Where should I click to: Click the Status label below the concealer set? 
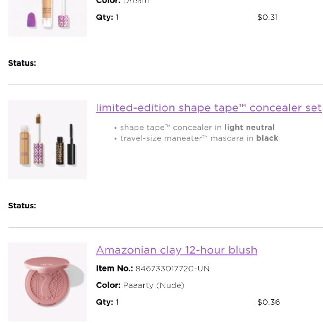click(x=22, y=206)
